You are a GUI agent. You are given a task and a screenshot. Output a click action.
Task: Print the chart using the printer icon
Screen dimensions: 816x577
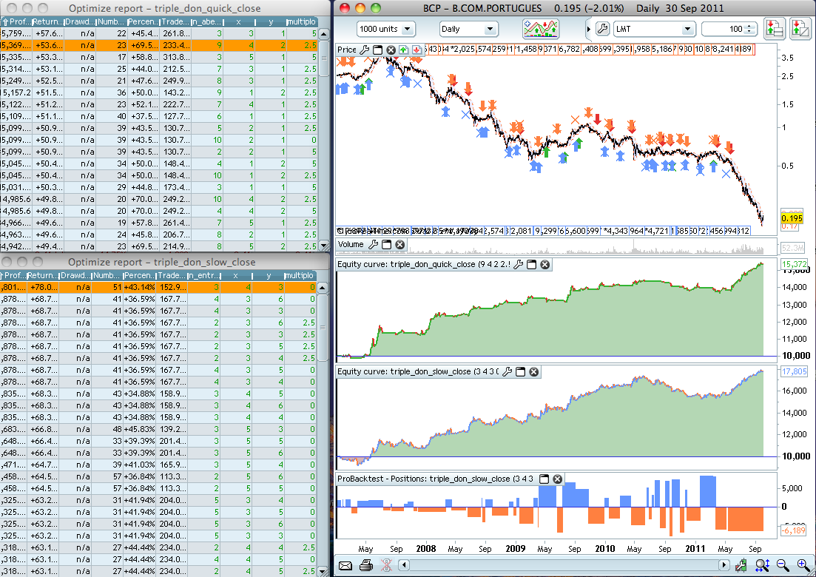point(366,566)
